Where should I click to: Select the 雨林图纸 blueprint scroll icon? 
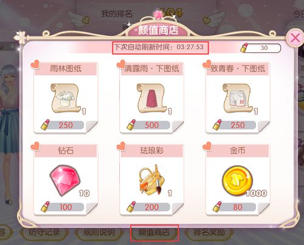click(66, 98)
